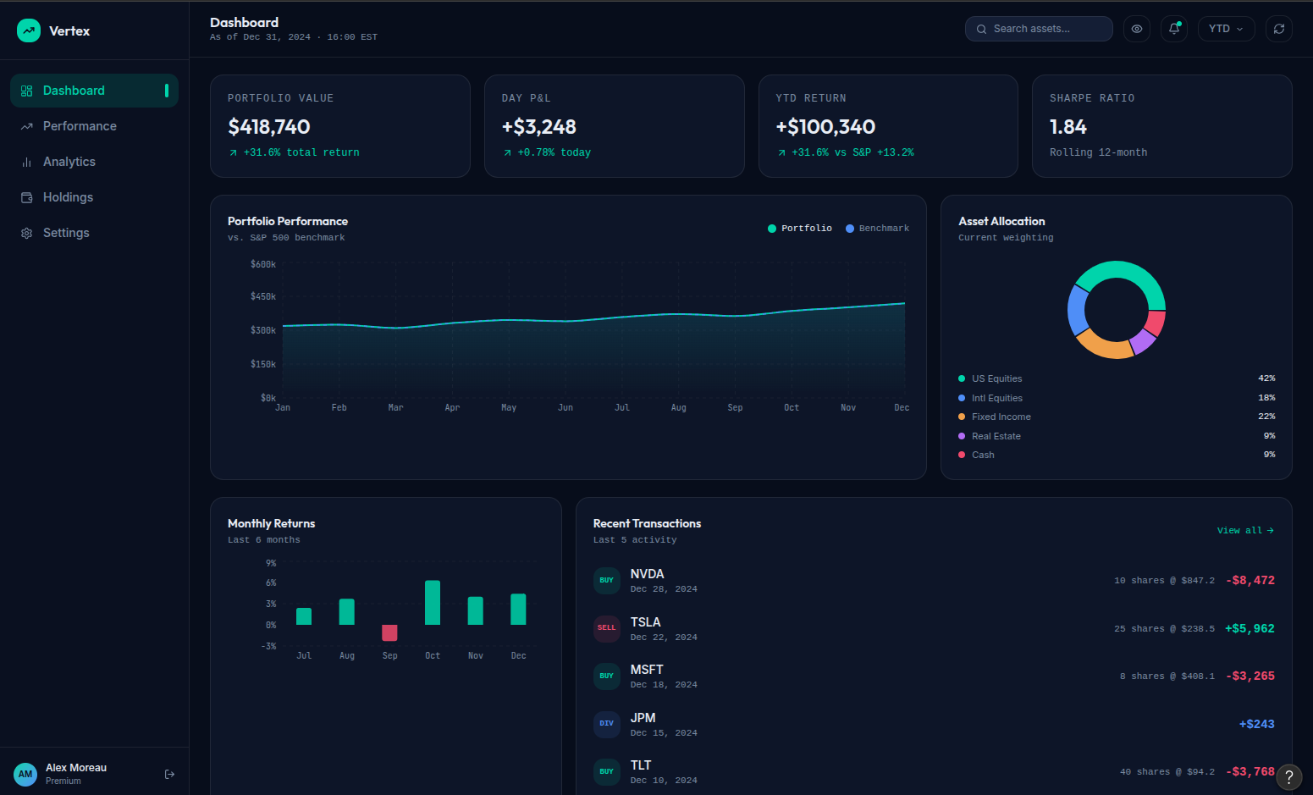Click the 1.84 Sharpe ratio value
The image size is (1313, 795).
pyautogui.click(x=1068, y=127)
